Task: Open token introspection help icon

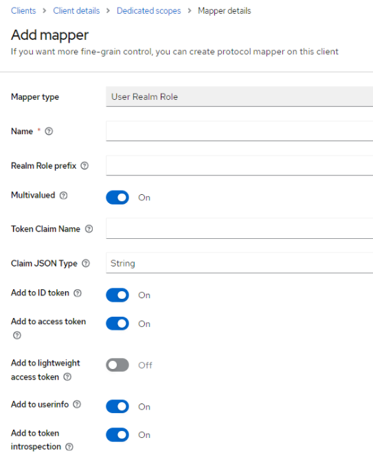Action: pyautogui.click(x=69, y=447)
